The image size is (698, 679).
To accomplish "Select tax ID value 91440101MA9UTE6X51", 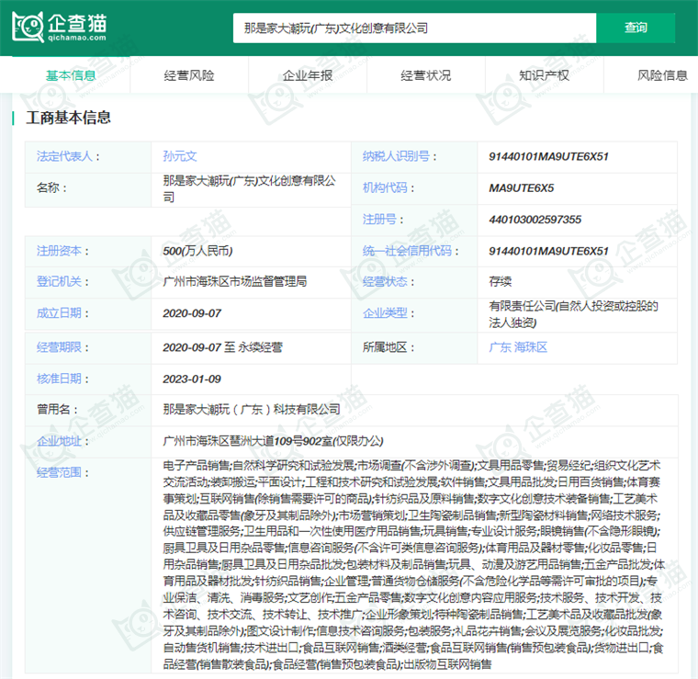I will tap(548, 156).
